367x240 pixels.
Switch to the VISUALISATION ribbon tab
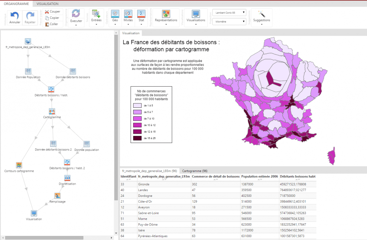pos(47,3)
